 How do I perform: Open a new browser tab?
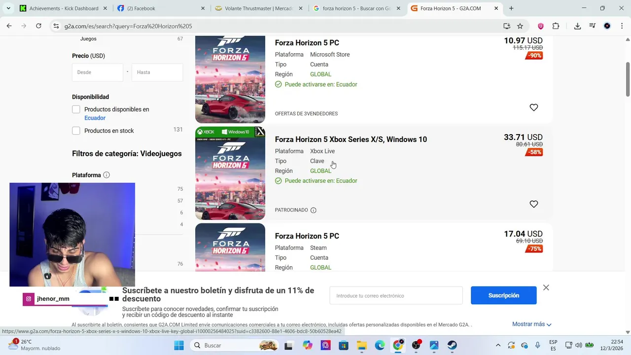(x=511, y=8)
